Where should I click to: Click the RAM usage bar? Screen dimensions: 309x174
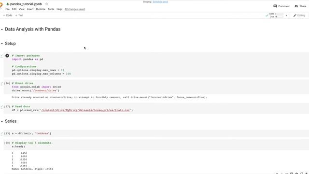tap(280, 14)
